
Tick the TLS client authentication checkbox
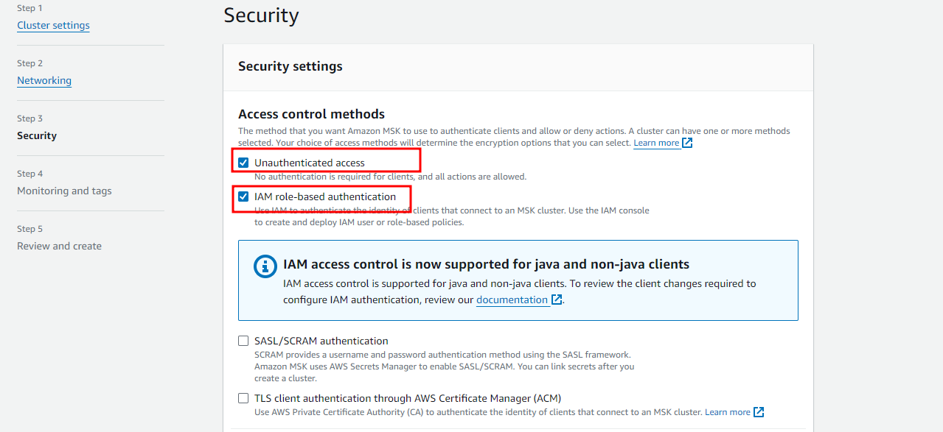[x=243, y=398]
